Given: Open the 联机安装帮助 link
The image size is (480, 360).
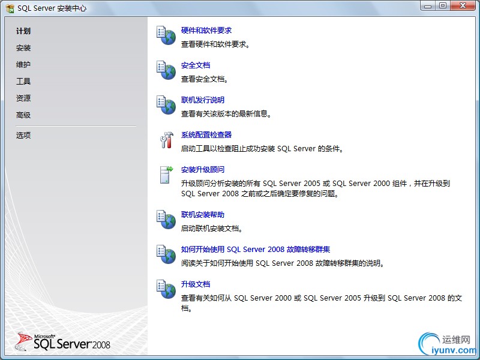Looking at the screenshot, I should click(203, 215).
